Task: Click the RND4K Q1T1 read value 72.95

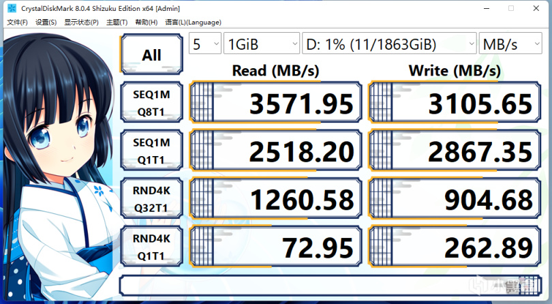Action: (275, 246)
